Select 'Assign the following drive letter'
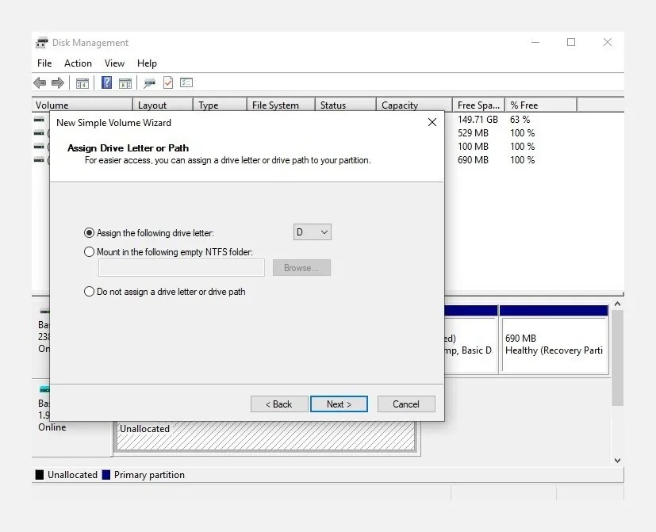This screenshot has width=656, height=532. click(89, 232)
